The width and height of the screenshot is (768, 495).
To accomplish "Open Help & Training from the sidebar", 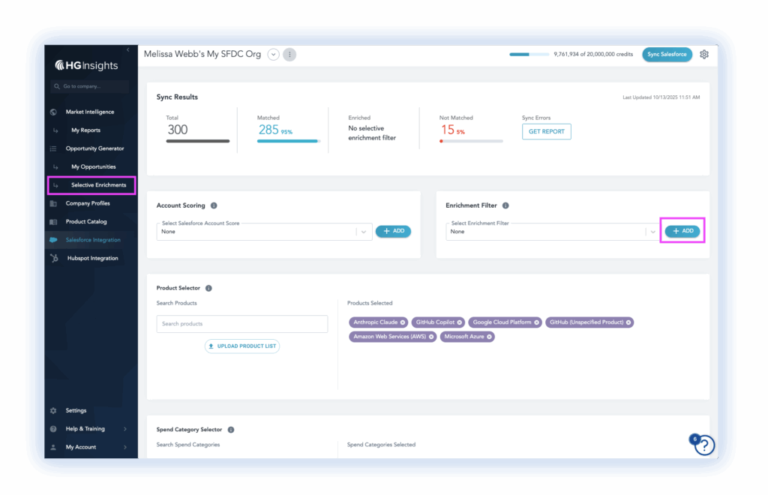I will [85, 428].
